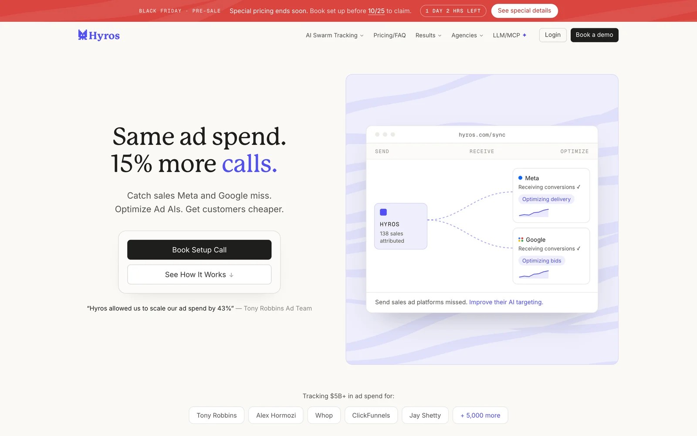
Task: Click the down arrow in See How It Works
Action: [x=231, y=275]
